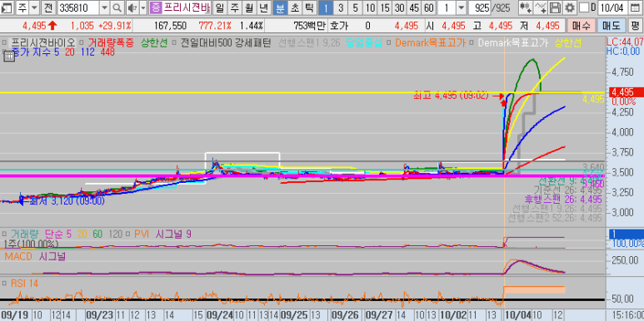
Task: Toggle the 거래량 volume indicator checkbox
Action: point(4,234)
